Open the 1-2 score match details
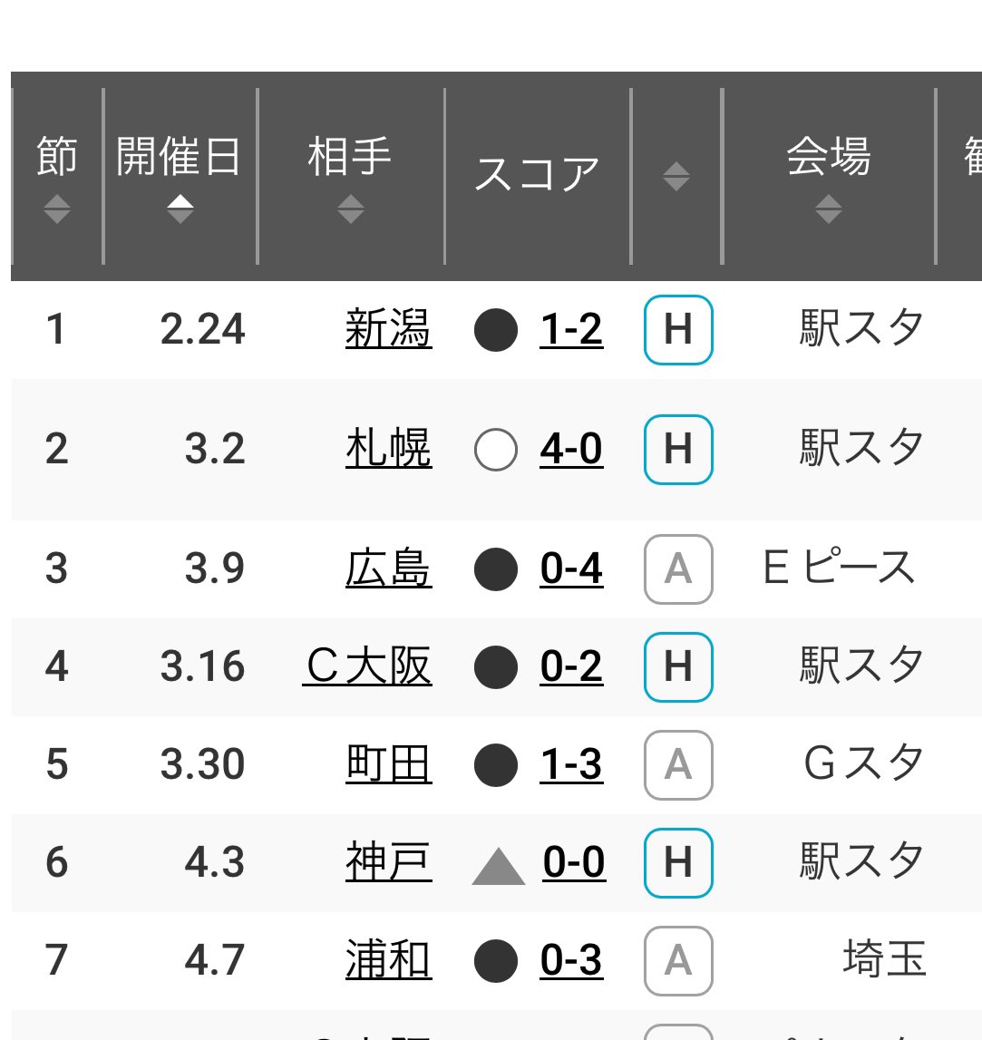Screen dimensions: 982x1040 point(571,329)
